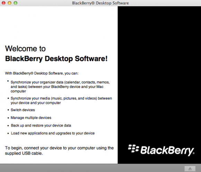The image size is (201, 172).
Task: Click the window title 'BlackBerry® Desktop Software'
Action: (x=101, y=3)
